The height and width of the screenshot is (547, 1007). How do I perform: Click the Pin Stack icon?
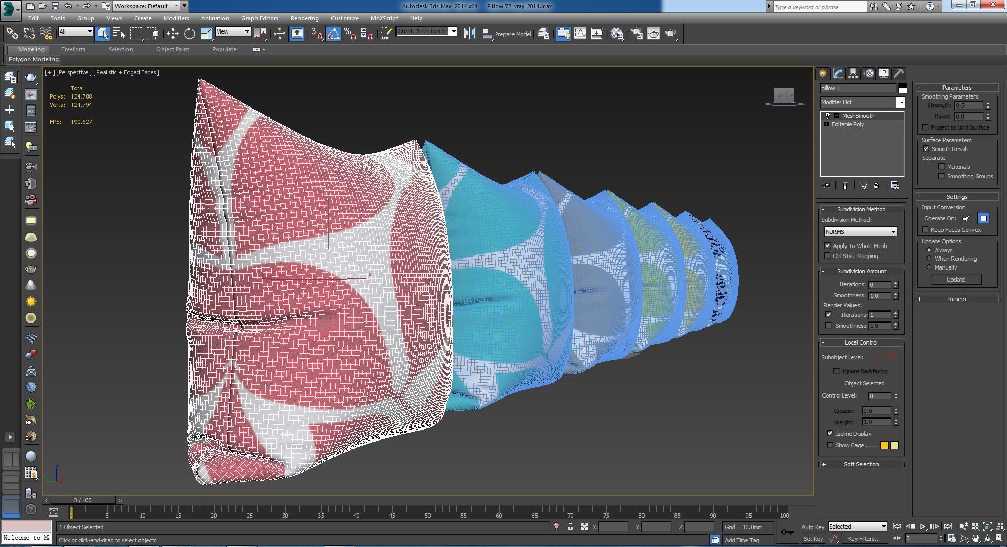tap(827, 186)
